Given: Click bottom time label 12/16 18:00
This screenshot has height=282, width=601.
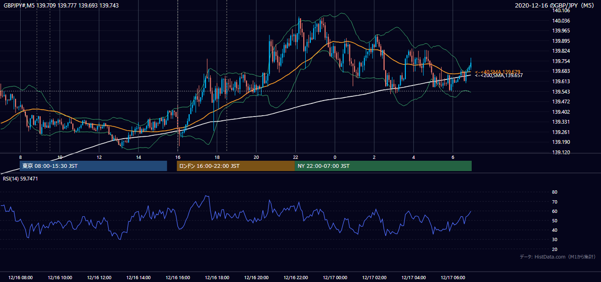Looking at the screenshot, I should click(x=217, y=278).
